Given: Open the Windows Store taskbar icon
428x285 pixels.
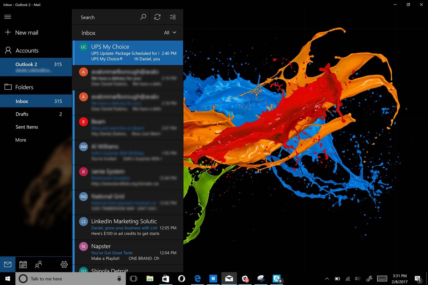Looking at the screenshot, I should 165,279.
